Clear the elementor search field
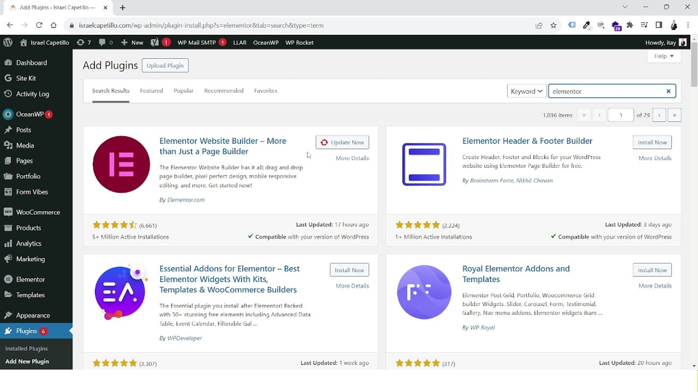This screenshot has height=392, width=698. tap(668, 91)
